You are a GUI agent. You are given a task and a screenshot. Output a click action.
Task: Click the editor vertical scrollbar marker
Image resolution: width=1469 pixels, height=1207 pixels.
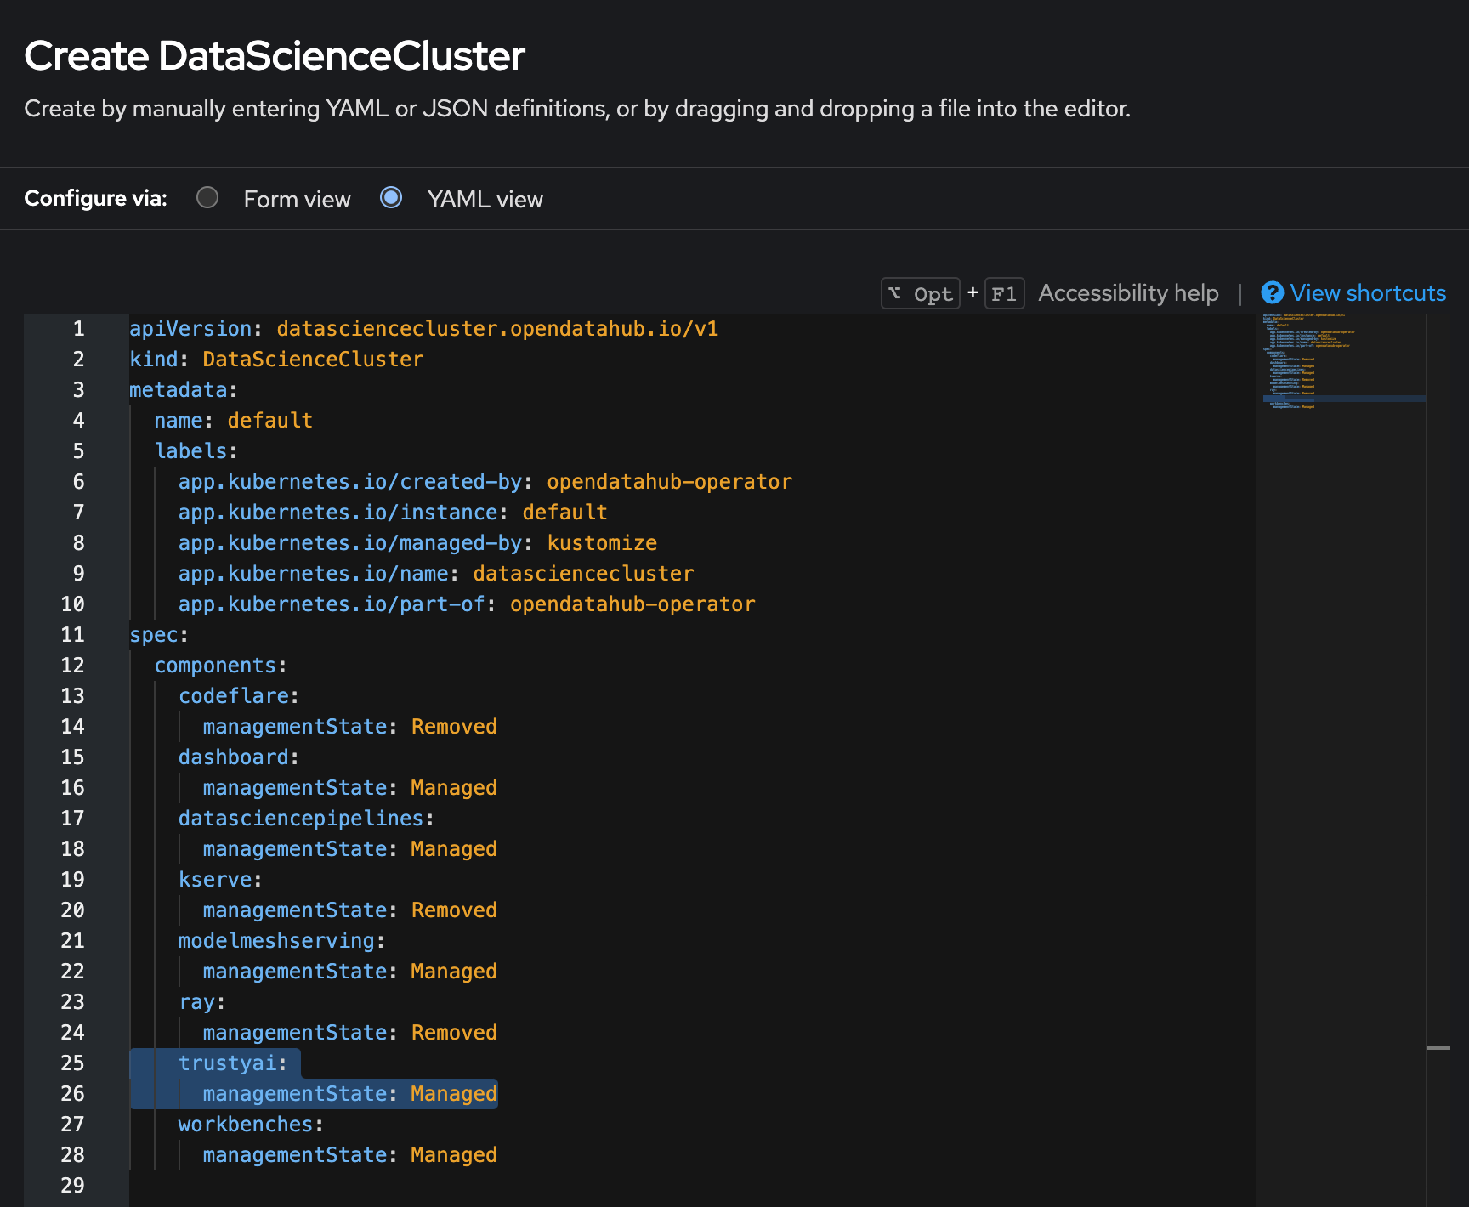[1438, 1048]
